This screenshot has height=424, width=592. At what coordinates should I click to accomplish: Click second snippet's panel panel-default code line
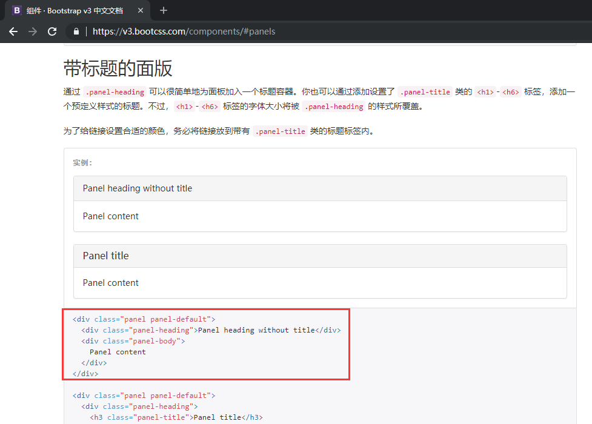click(144, 396)
